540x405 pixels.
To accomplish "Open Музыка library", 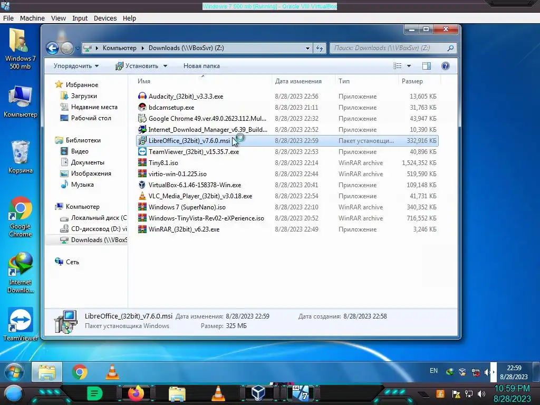I will (82, 184).
